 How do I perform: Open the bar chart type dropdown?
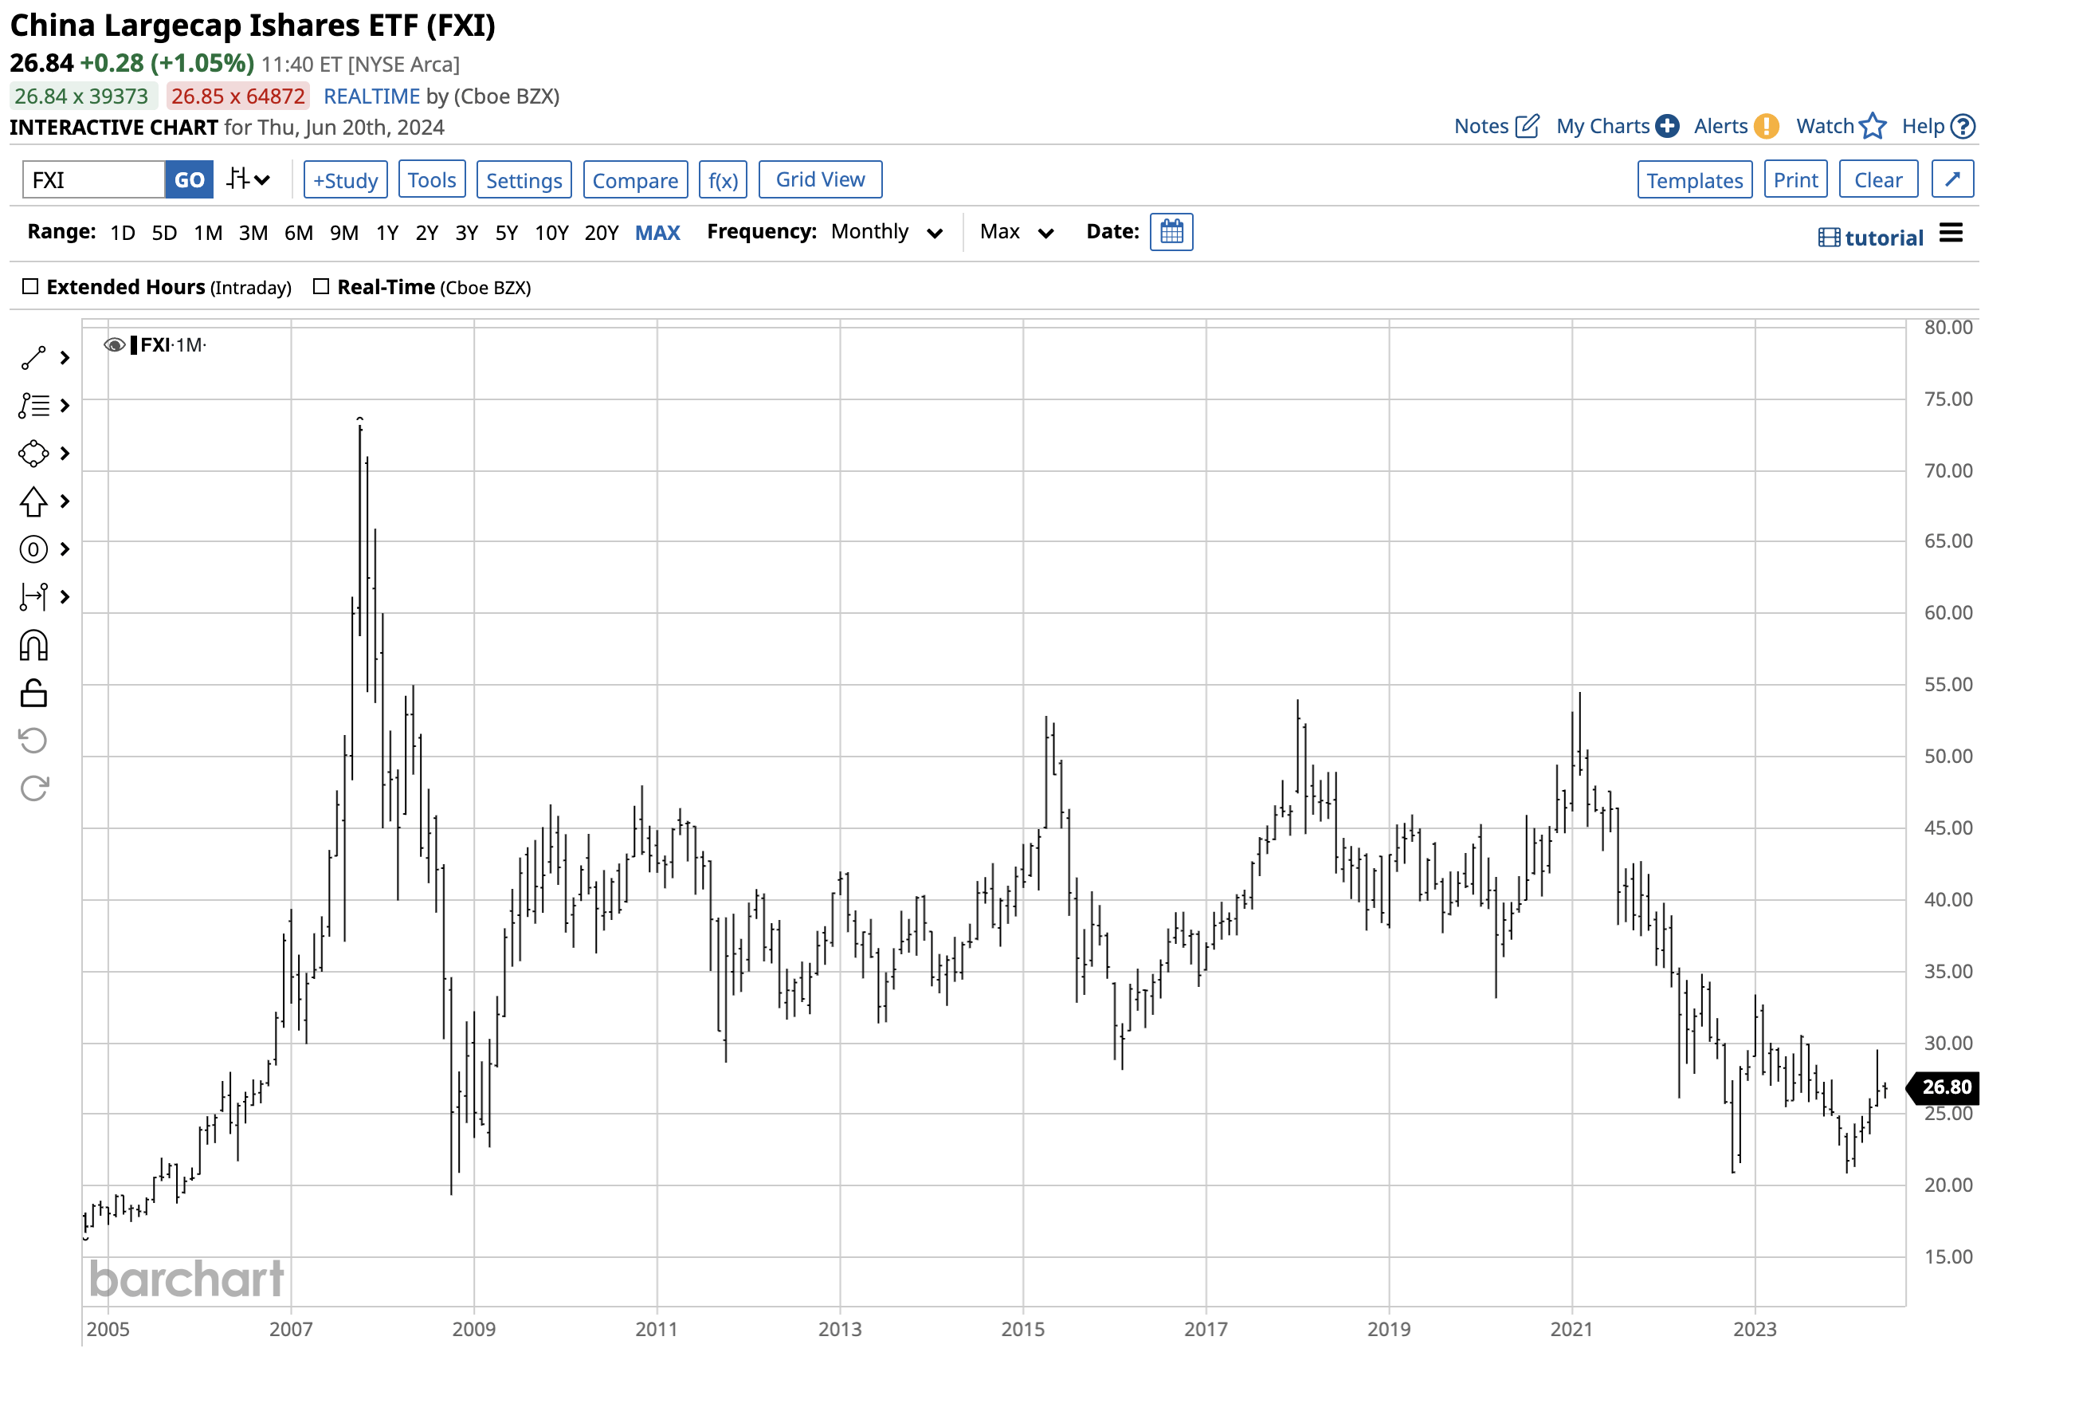(x=248, y=179)
